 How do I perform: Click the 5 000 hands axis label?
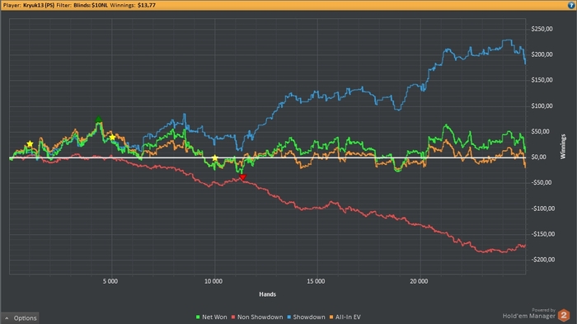(x=110, y=281)
